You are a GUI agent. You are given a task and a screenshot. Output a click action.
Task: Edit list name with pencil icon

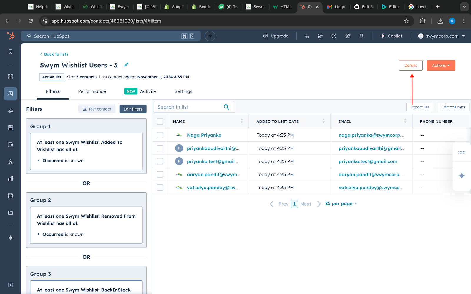pos(126,65)
